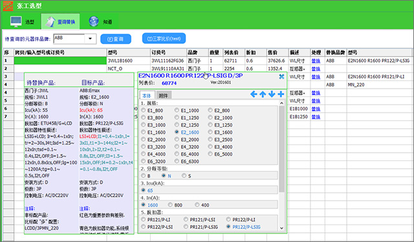The height and width of the screenshot is (242, 414).
Task: Click scroll up arrow in options panel
Action: [x=281, y=103]
